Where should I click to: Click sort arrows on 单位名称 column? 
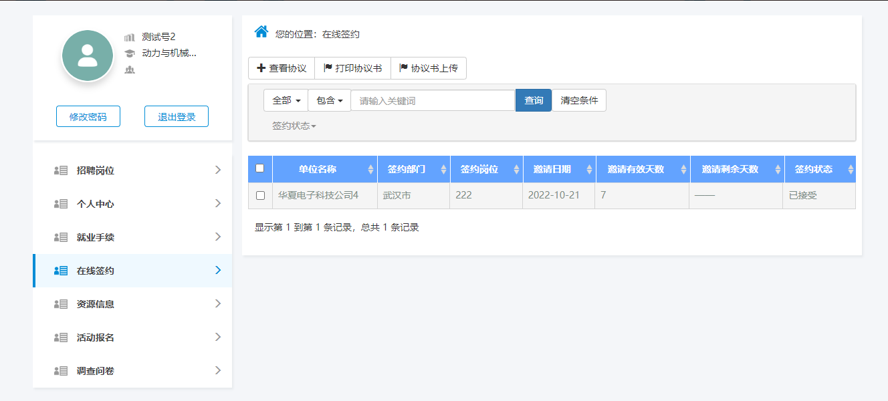pyautogui.click(x=371, y=170)
